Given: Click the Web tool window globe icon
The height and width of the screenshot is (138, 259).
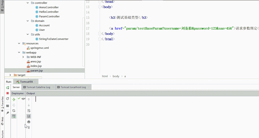Looking at the screenshot, I should point(2,124).
